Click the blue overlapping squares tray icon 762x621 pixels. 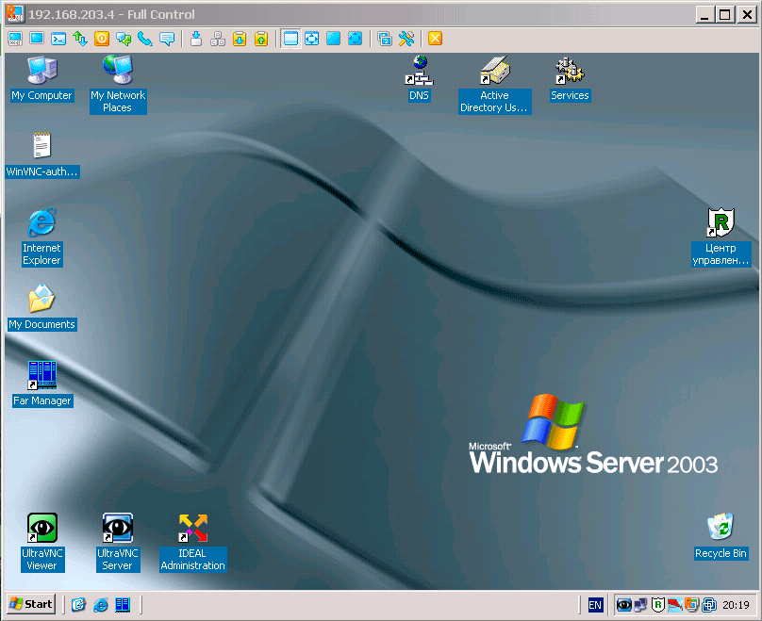coord(709,605)
